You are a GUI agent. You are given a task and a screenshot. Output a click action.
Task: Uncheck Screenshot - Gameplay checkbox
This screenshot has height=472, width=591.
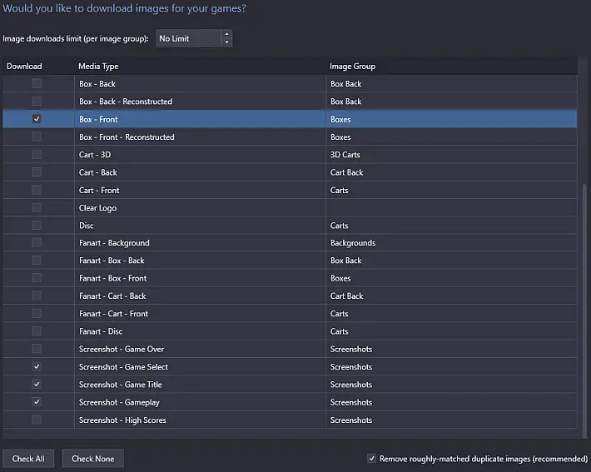pos(37,402)
